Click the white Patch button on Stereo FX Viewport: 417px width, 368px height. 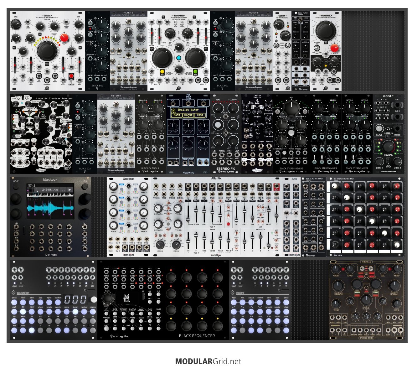coord(218,125)
